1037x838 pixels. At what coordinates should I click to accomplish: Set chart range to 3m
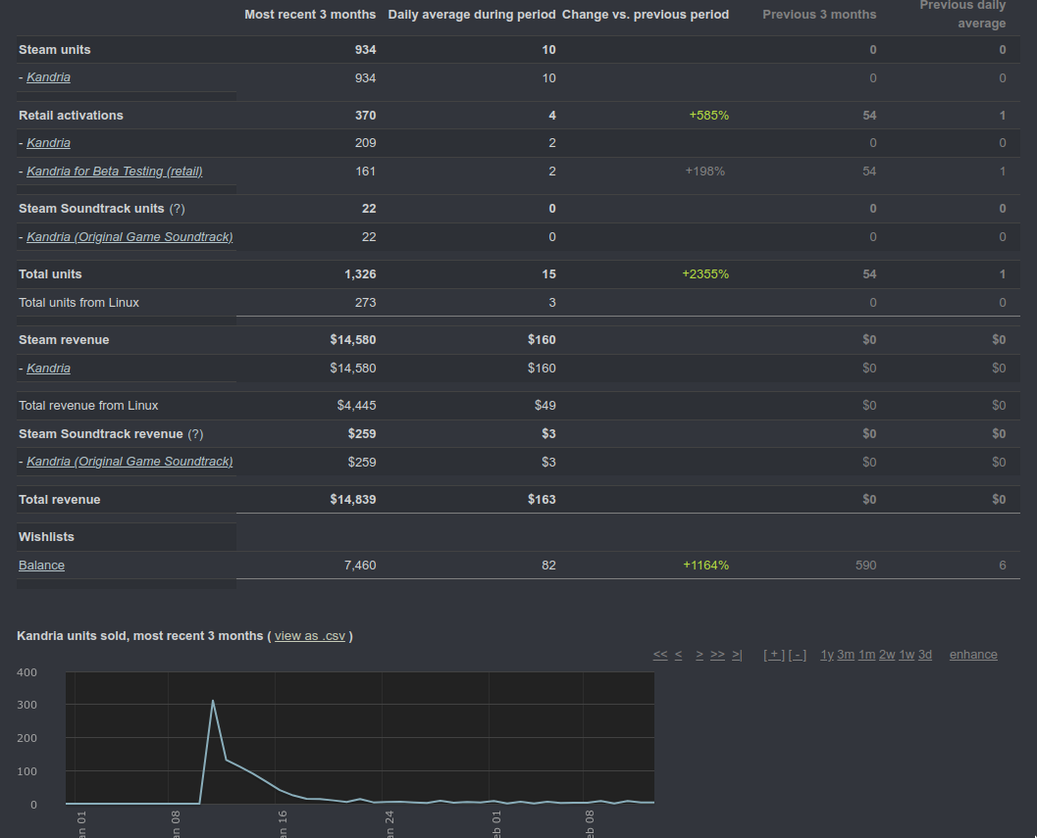point(846,655)
